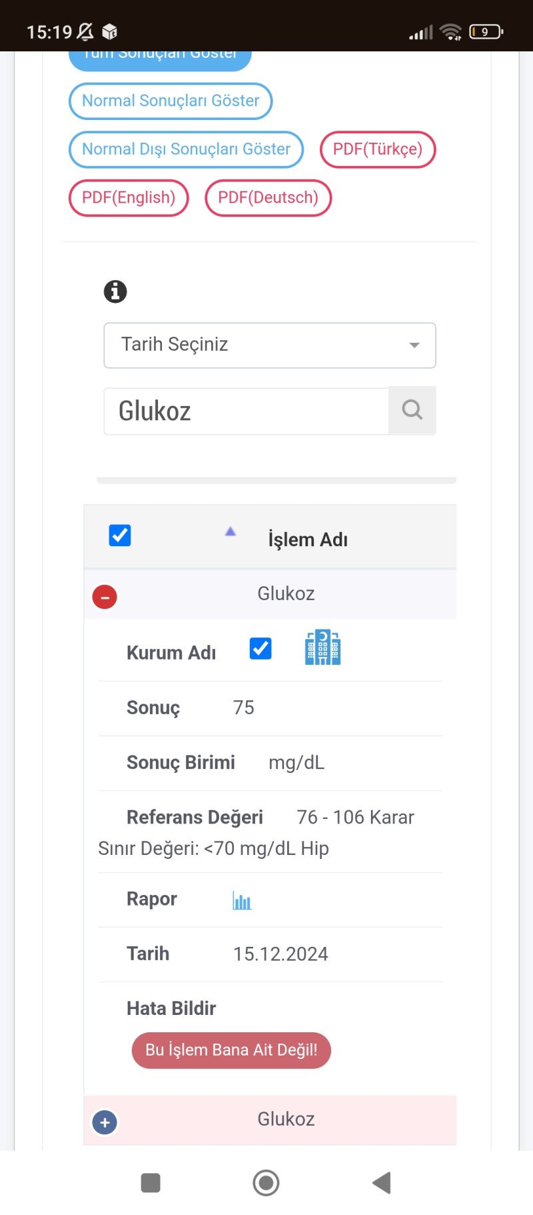Viewport: 533px width, 1215px height.
Task: Tap the Android back arrow
Action: (382, 1182)
